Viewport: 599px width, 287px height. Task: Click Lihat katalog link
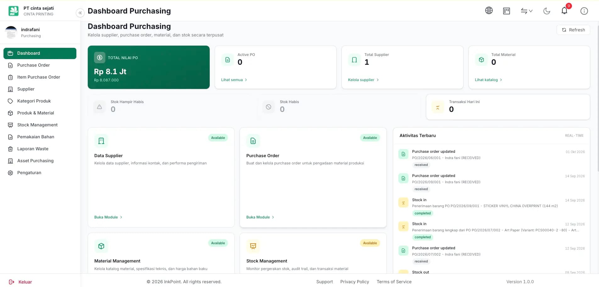pos(488,80)
